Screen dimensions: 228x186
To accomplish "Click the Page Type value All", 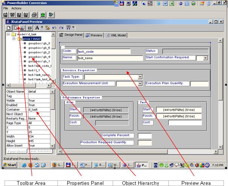I will (39, 123).
